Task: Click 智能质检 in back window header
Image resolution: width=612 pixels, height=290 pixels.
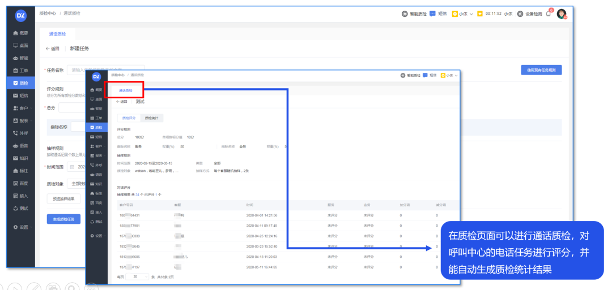Action: point(414,14)
